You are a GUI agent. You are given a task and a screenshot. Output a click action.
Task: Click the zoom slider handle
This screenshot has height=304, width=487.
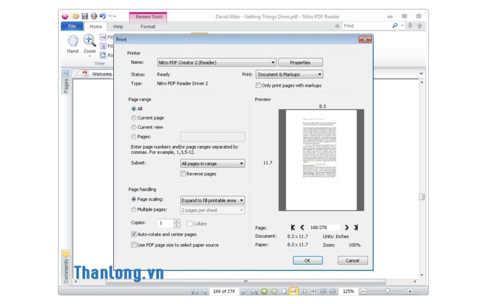pyautogui.click(x=388, y=291)
